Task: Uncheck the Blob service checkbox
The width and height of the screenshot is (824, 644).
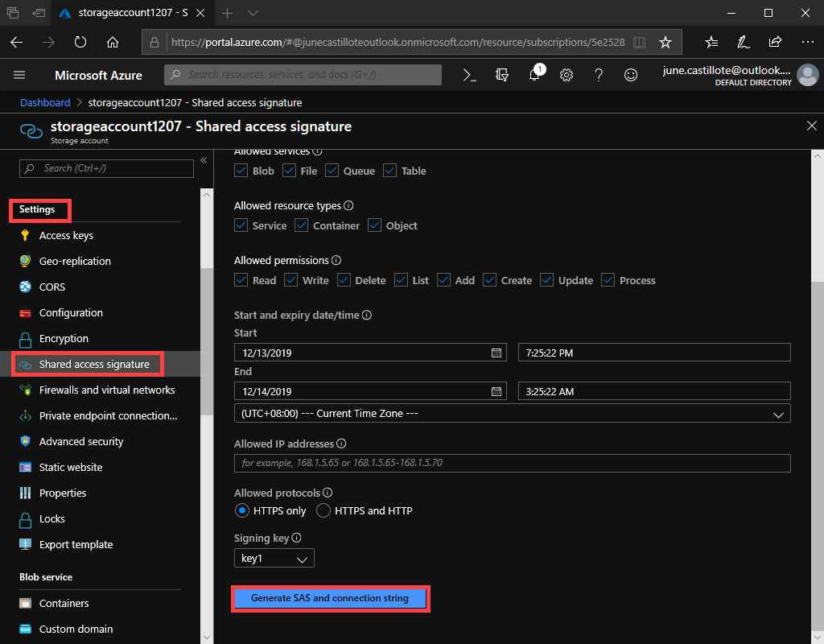Action: tap(241, 171)
